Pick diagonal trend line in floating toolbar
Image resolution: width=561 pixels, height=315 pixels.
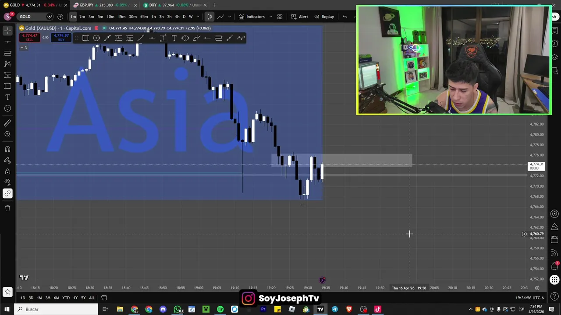coord(141,38)
